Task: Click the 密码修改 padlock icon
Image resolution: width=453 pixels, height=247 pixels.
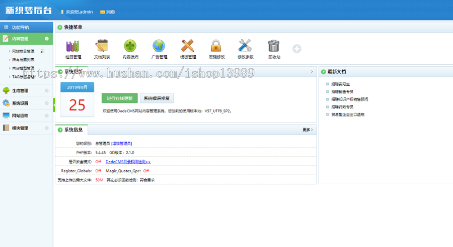Action: pyautogui.click(x=216, y=46)
